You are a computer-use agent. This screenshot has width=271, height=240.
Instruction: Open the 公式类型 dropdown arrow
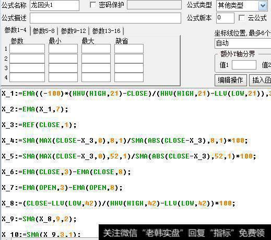(x=263, y=6)
